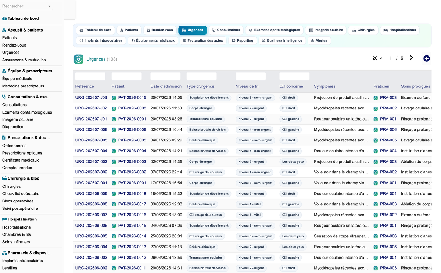Select the Urgences tab
This screenshot has width=441, height=273.
(193, 30)
